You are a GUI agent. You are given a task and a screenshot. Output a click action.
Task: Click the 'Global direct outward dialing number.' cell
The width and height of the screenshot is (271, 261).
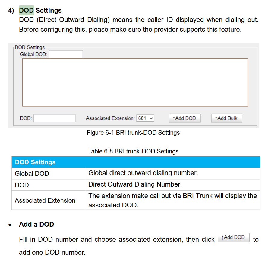(143, 173)
